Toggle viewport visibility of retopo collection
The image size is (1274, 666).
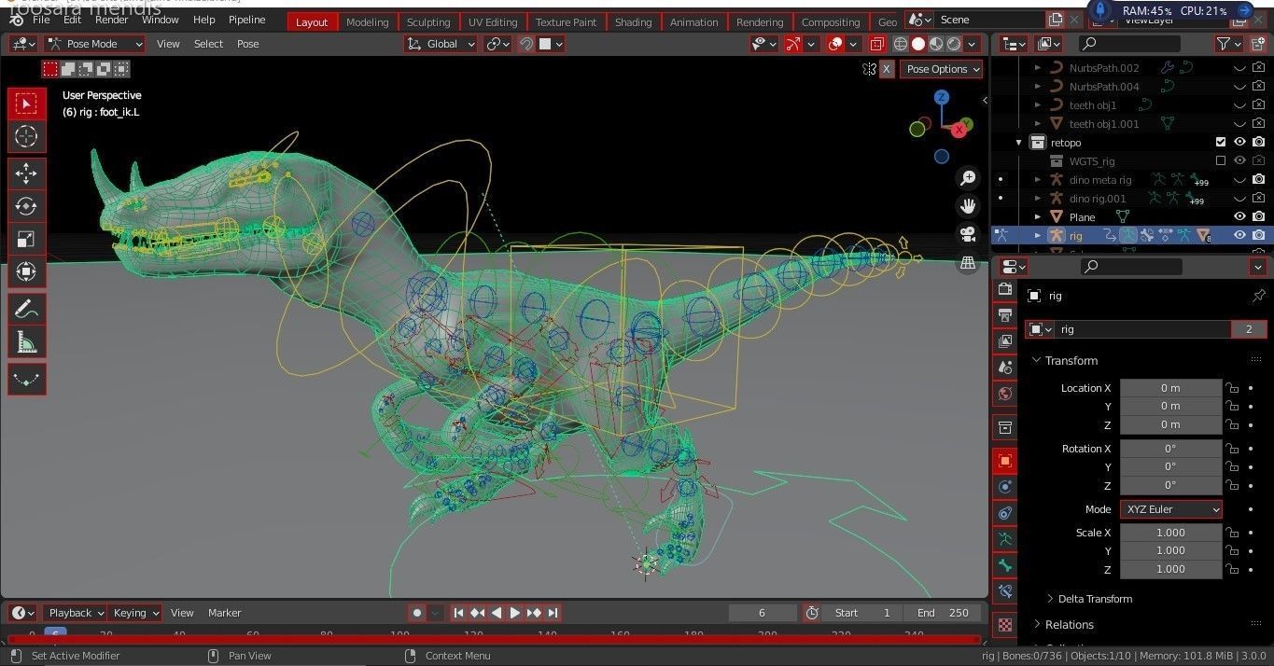pos(1239,143)
